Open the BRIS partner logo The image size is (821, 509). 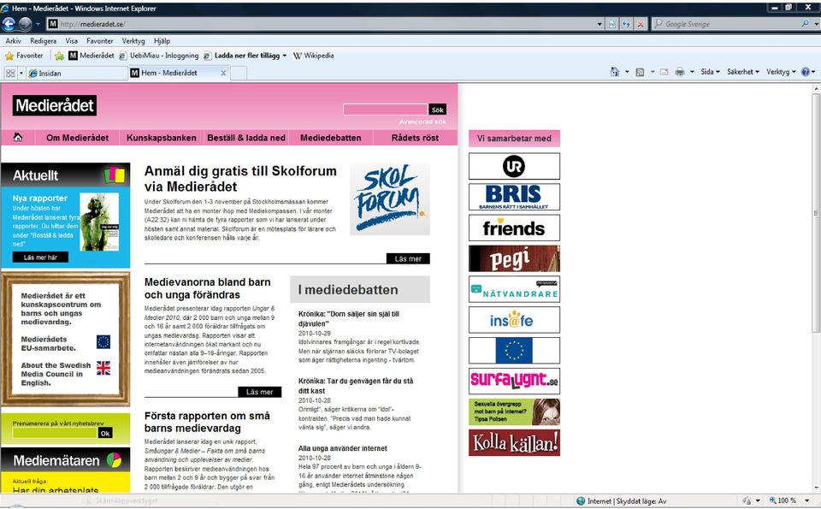(514, 197)
